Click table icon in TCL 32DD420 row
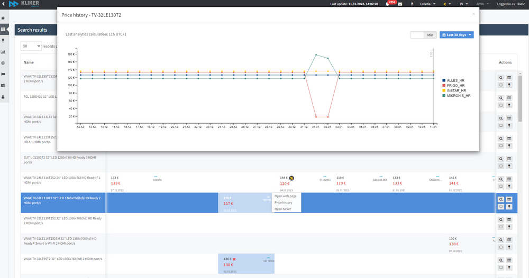 point(509,98)
